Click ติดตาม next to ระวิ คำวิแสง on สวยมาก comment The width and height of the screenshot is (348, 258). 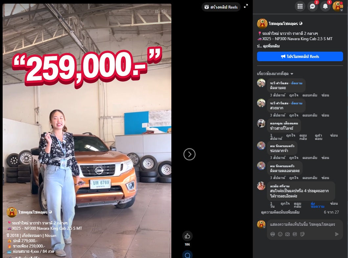tap(297, 103)
